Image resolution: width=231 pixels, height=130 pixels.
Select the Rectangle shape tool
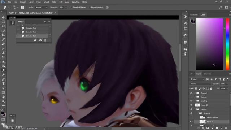[x=3, y=92]
